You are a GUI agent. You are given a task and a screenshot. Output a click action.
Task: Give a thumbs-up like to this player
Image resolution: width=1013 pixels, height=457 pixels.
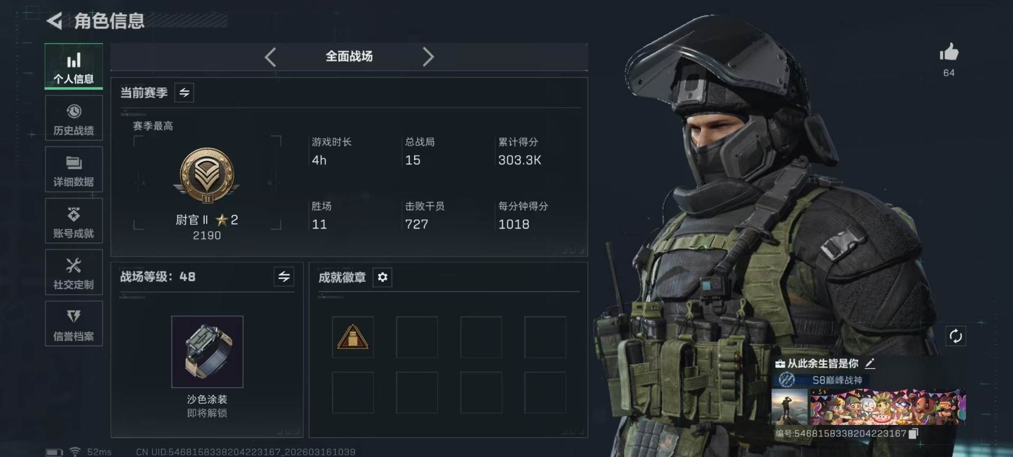[x=949, y=53]
